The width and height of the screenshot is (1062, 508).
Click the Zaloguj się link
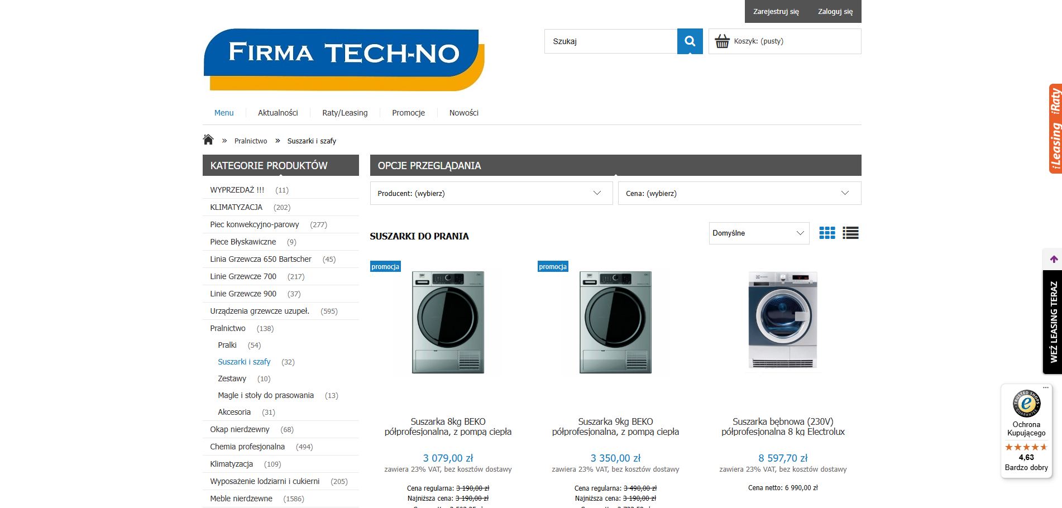click(x=835, y=12)
